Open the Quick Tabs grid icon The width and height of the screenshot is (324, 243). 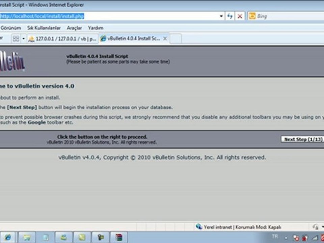click(16, 38)
